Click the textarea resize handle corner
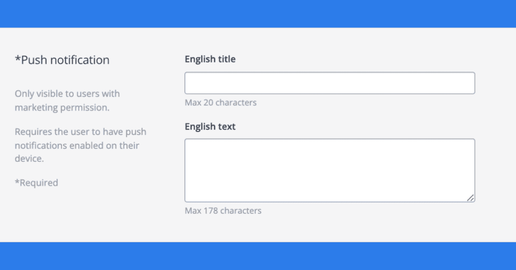516x270 pixels. coord(471,198)
